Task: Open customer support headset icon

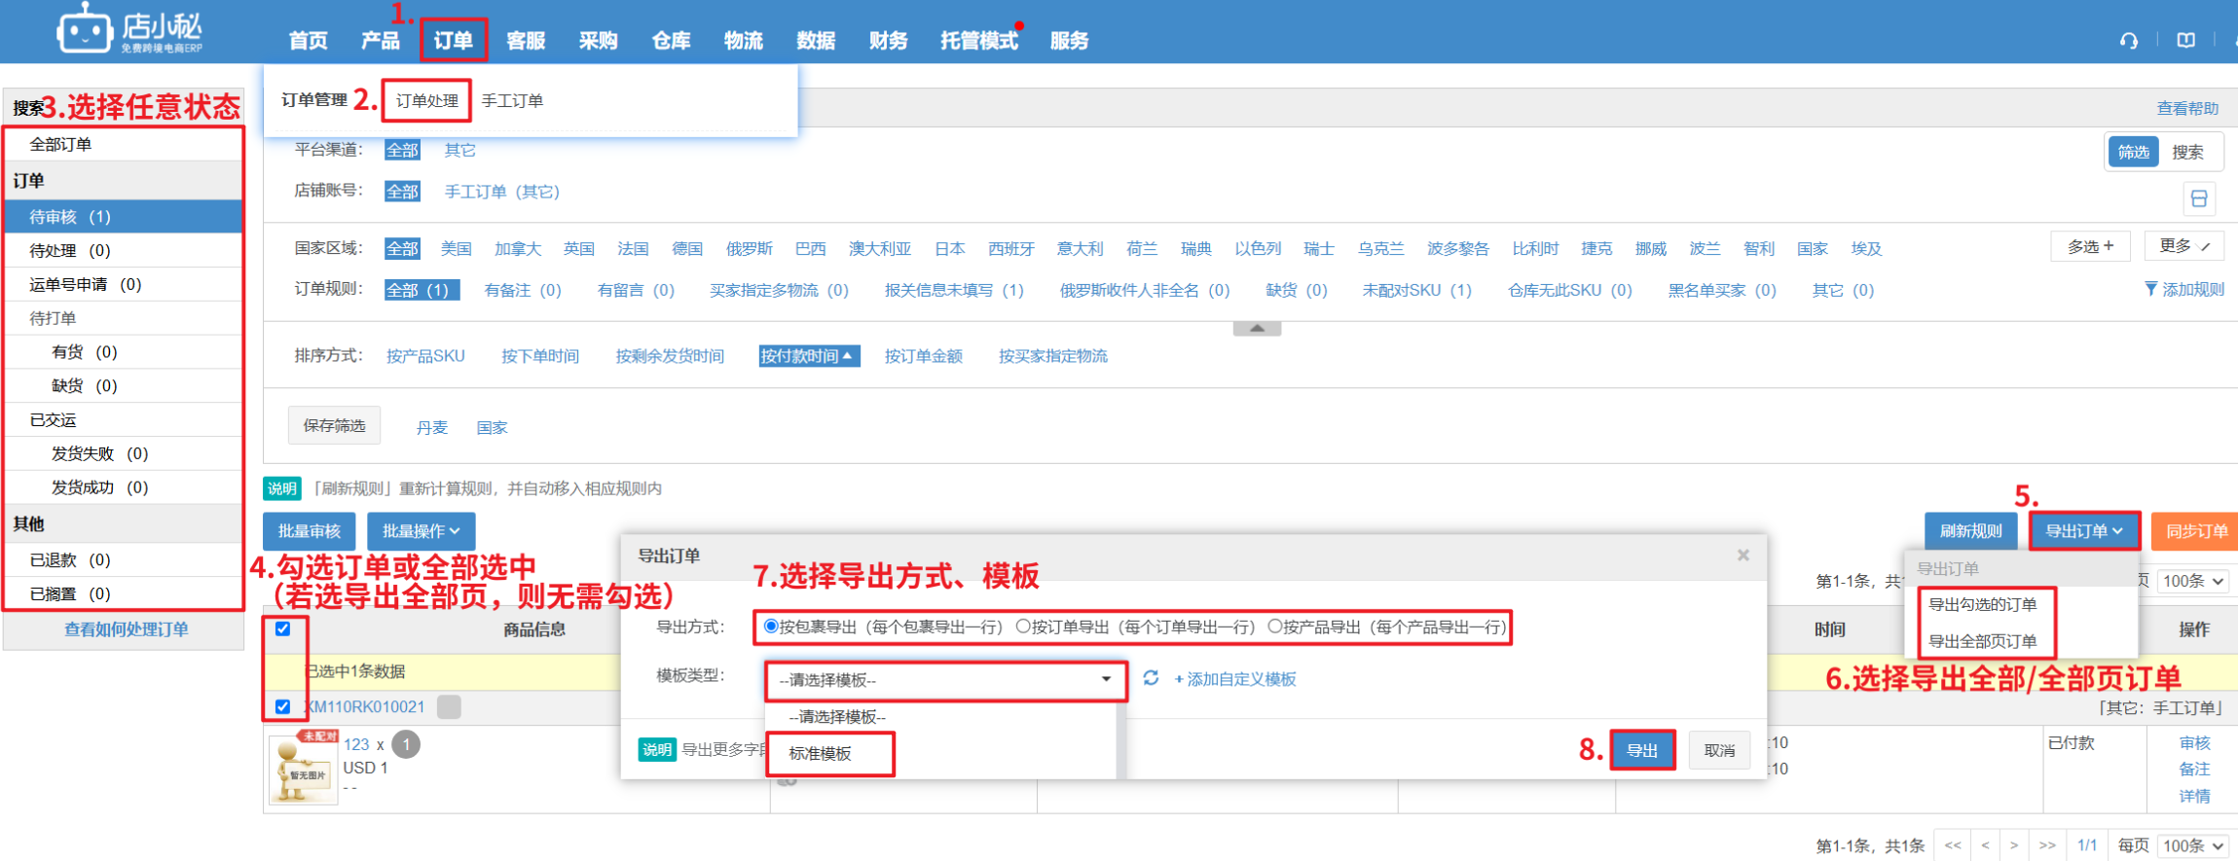Action: click(x=2128, y=41)
